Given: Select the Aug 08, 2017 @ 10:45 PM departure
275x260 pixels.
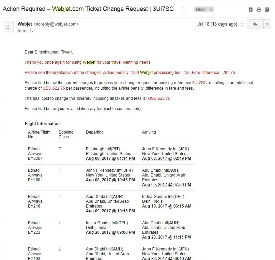Looking at the screenshot, I should coord(110,180).
